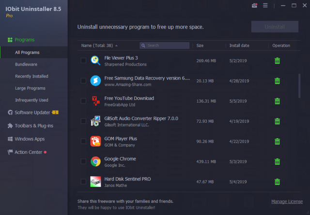Click the GiliSoft Audio Converter Ripper app icon
310x215 pixels.
click(x=95, y=121)
